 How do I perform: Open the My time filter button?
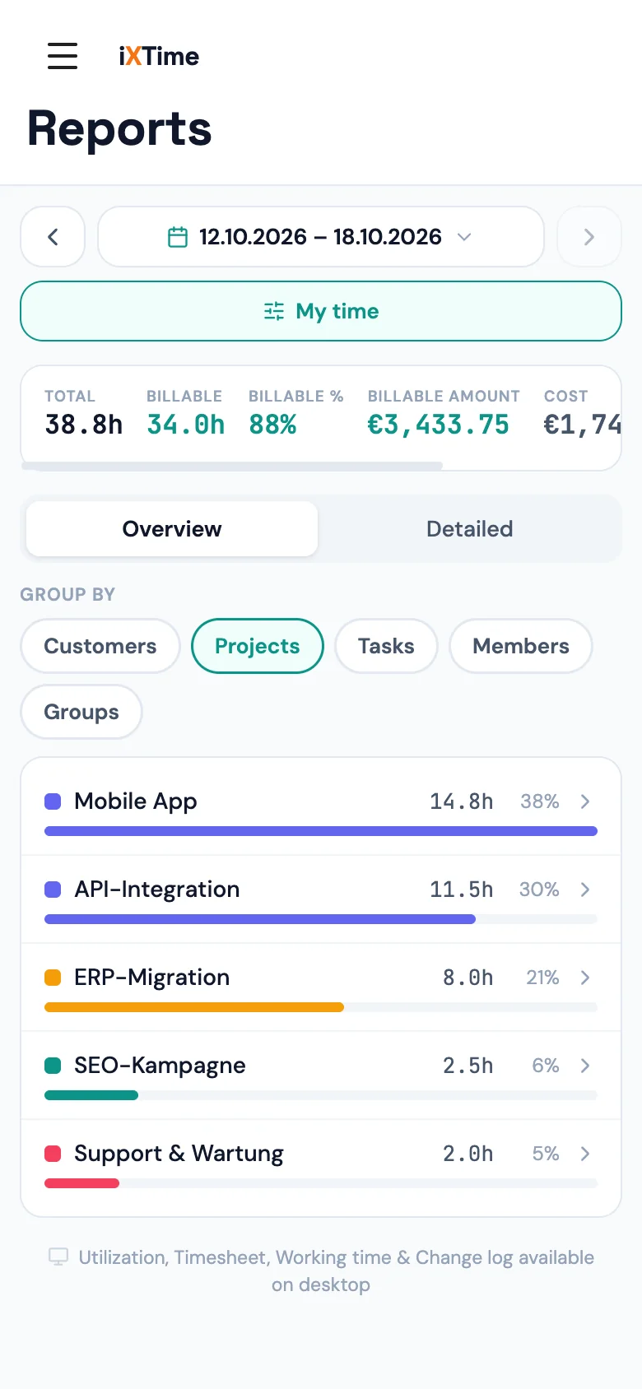click(x=321, y=311)
